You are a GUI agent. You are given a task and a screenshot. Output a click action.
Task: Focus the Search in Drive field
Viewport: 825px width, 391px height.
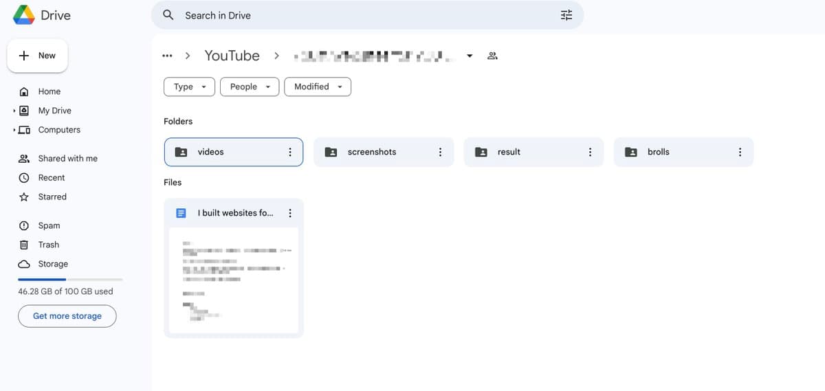coord(367,15)
